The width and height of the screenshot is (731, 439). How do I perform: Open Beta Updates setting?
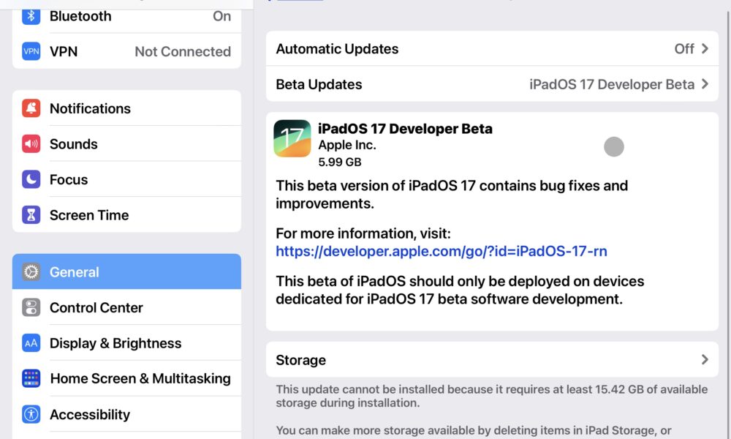click(492, 84)
